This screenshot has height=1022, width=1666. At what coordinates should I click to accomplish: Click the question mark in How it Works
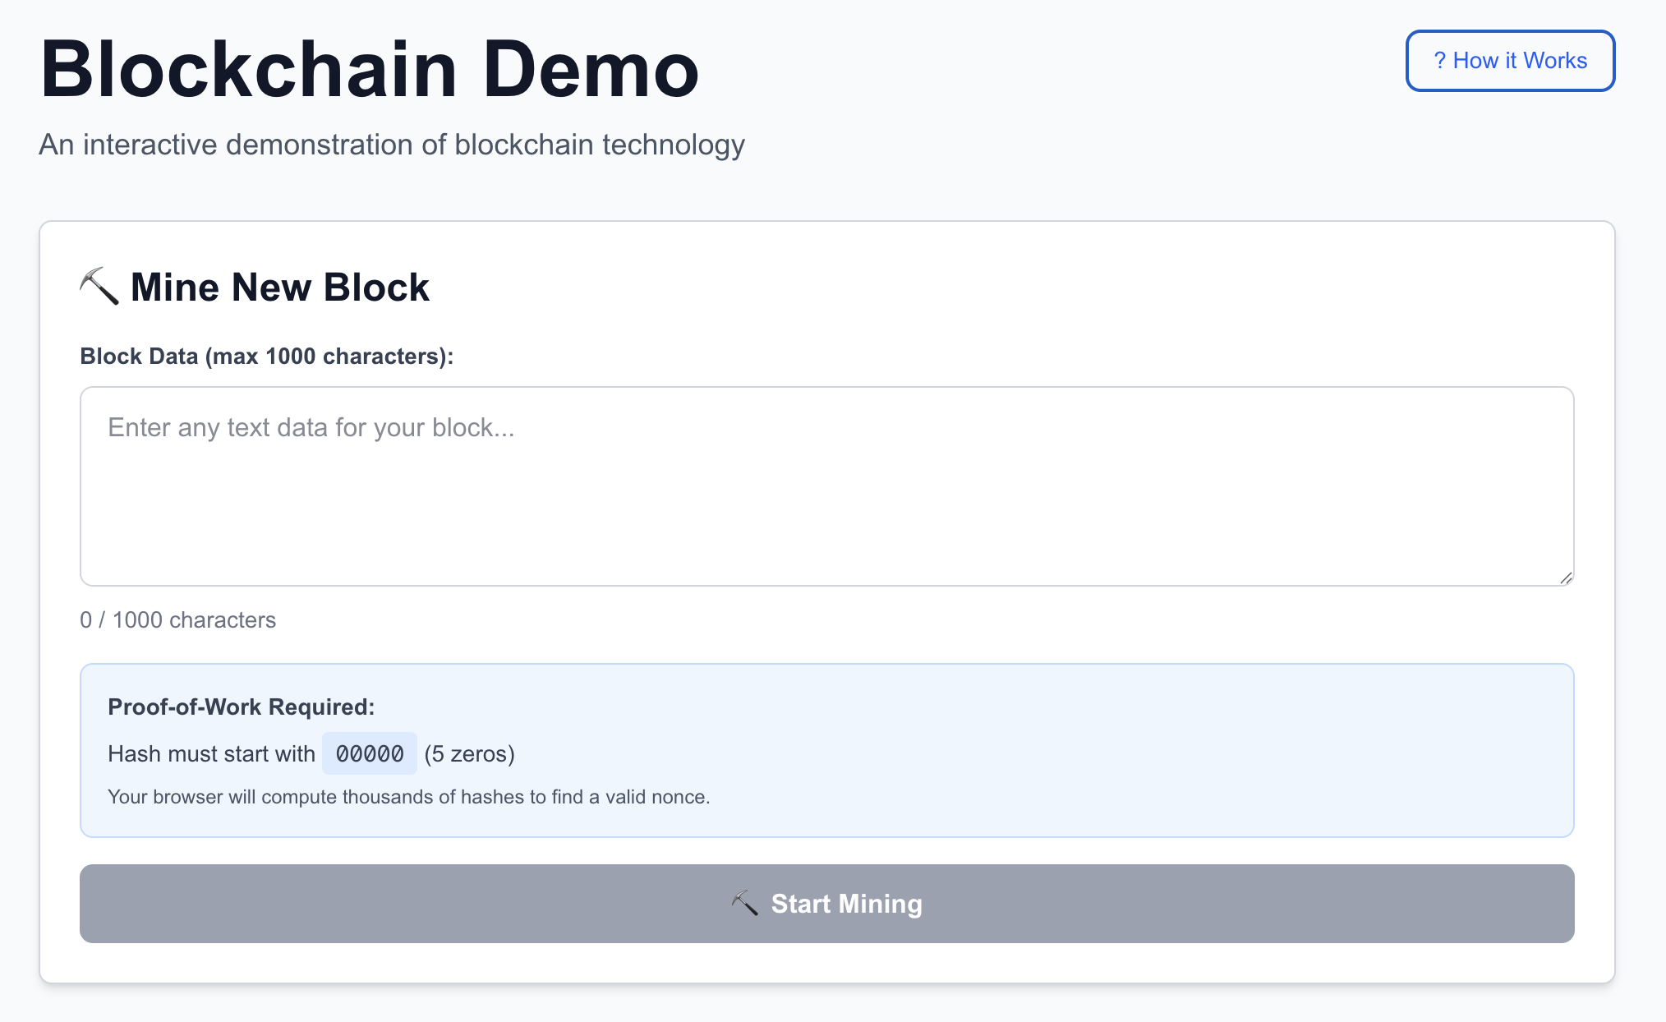[x=1440, y=60]
